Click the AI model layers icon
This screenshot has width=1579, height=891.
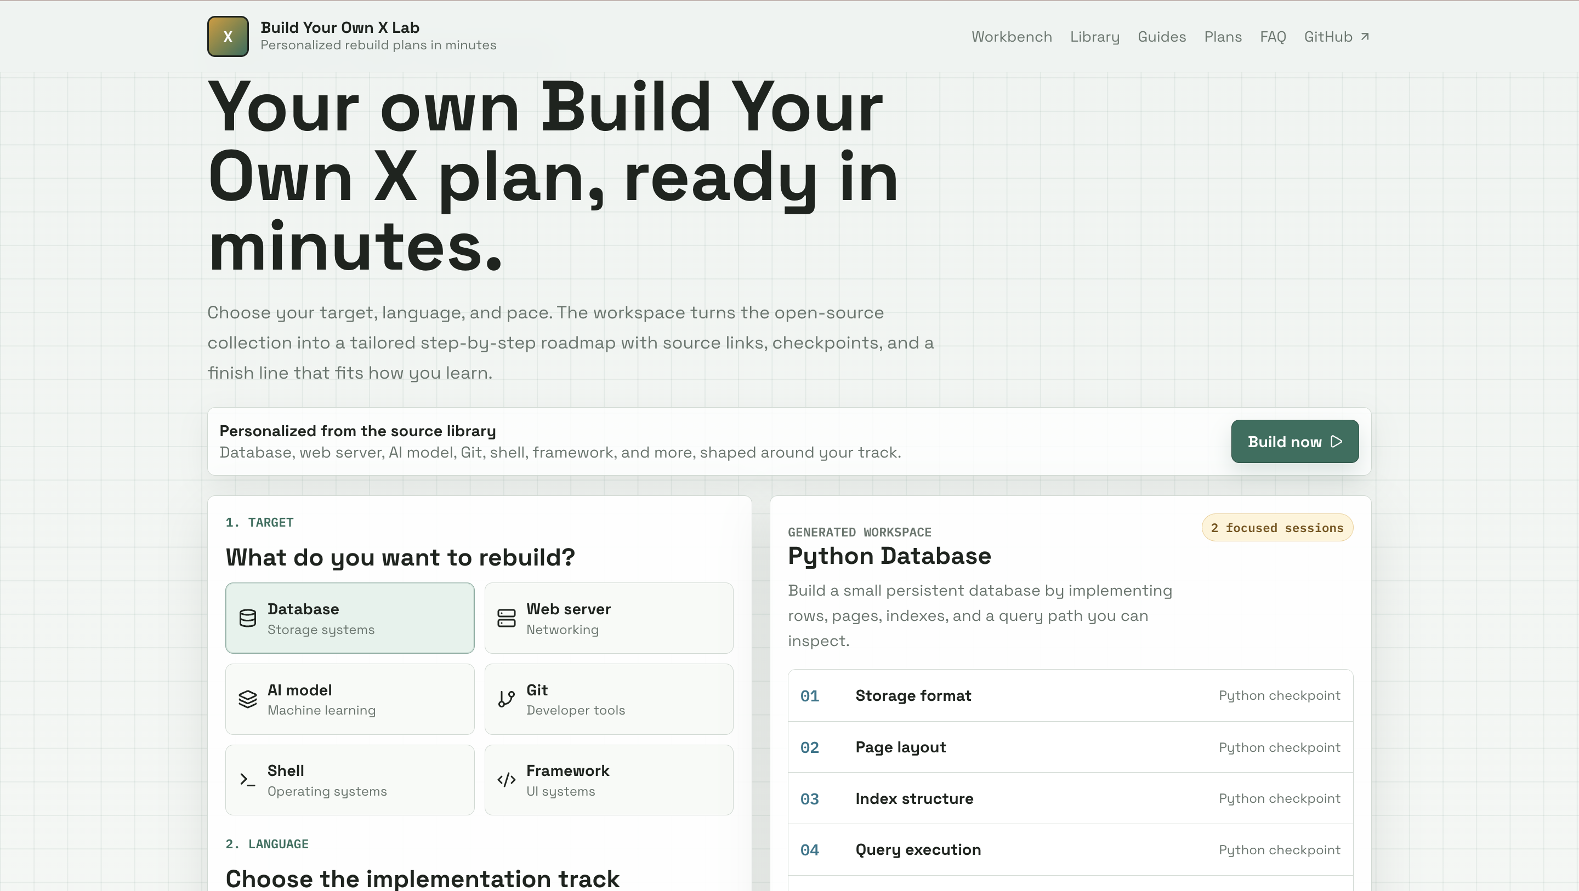(247, 699)
